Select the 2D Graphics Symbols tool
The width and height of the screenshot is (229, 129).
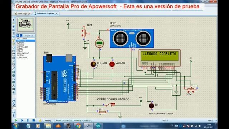(14, 89)
